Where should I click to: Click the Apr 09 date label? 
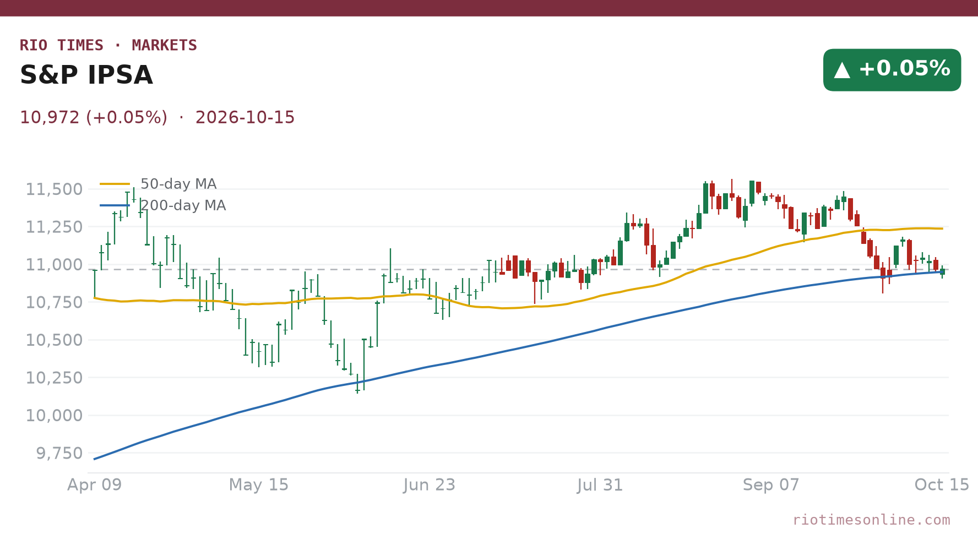94,485
